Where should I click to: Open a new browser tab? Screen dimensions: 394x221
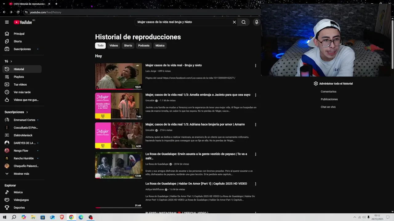coord(56,4)
